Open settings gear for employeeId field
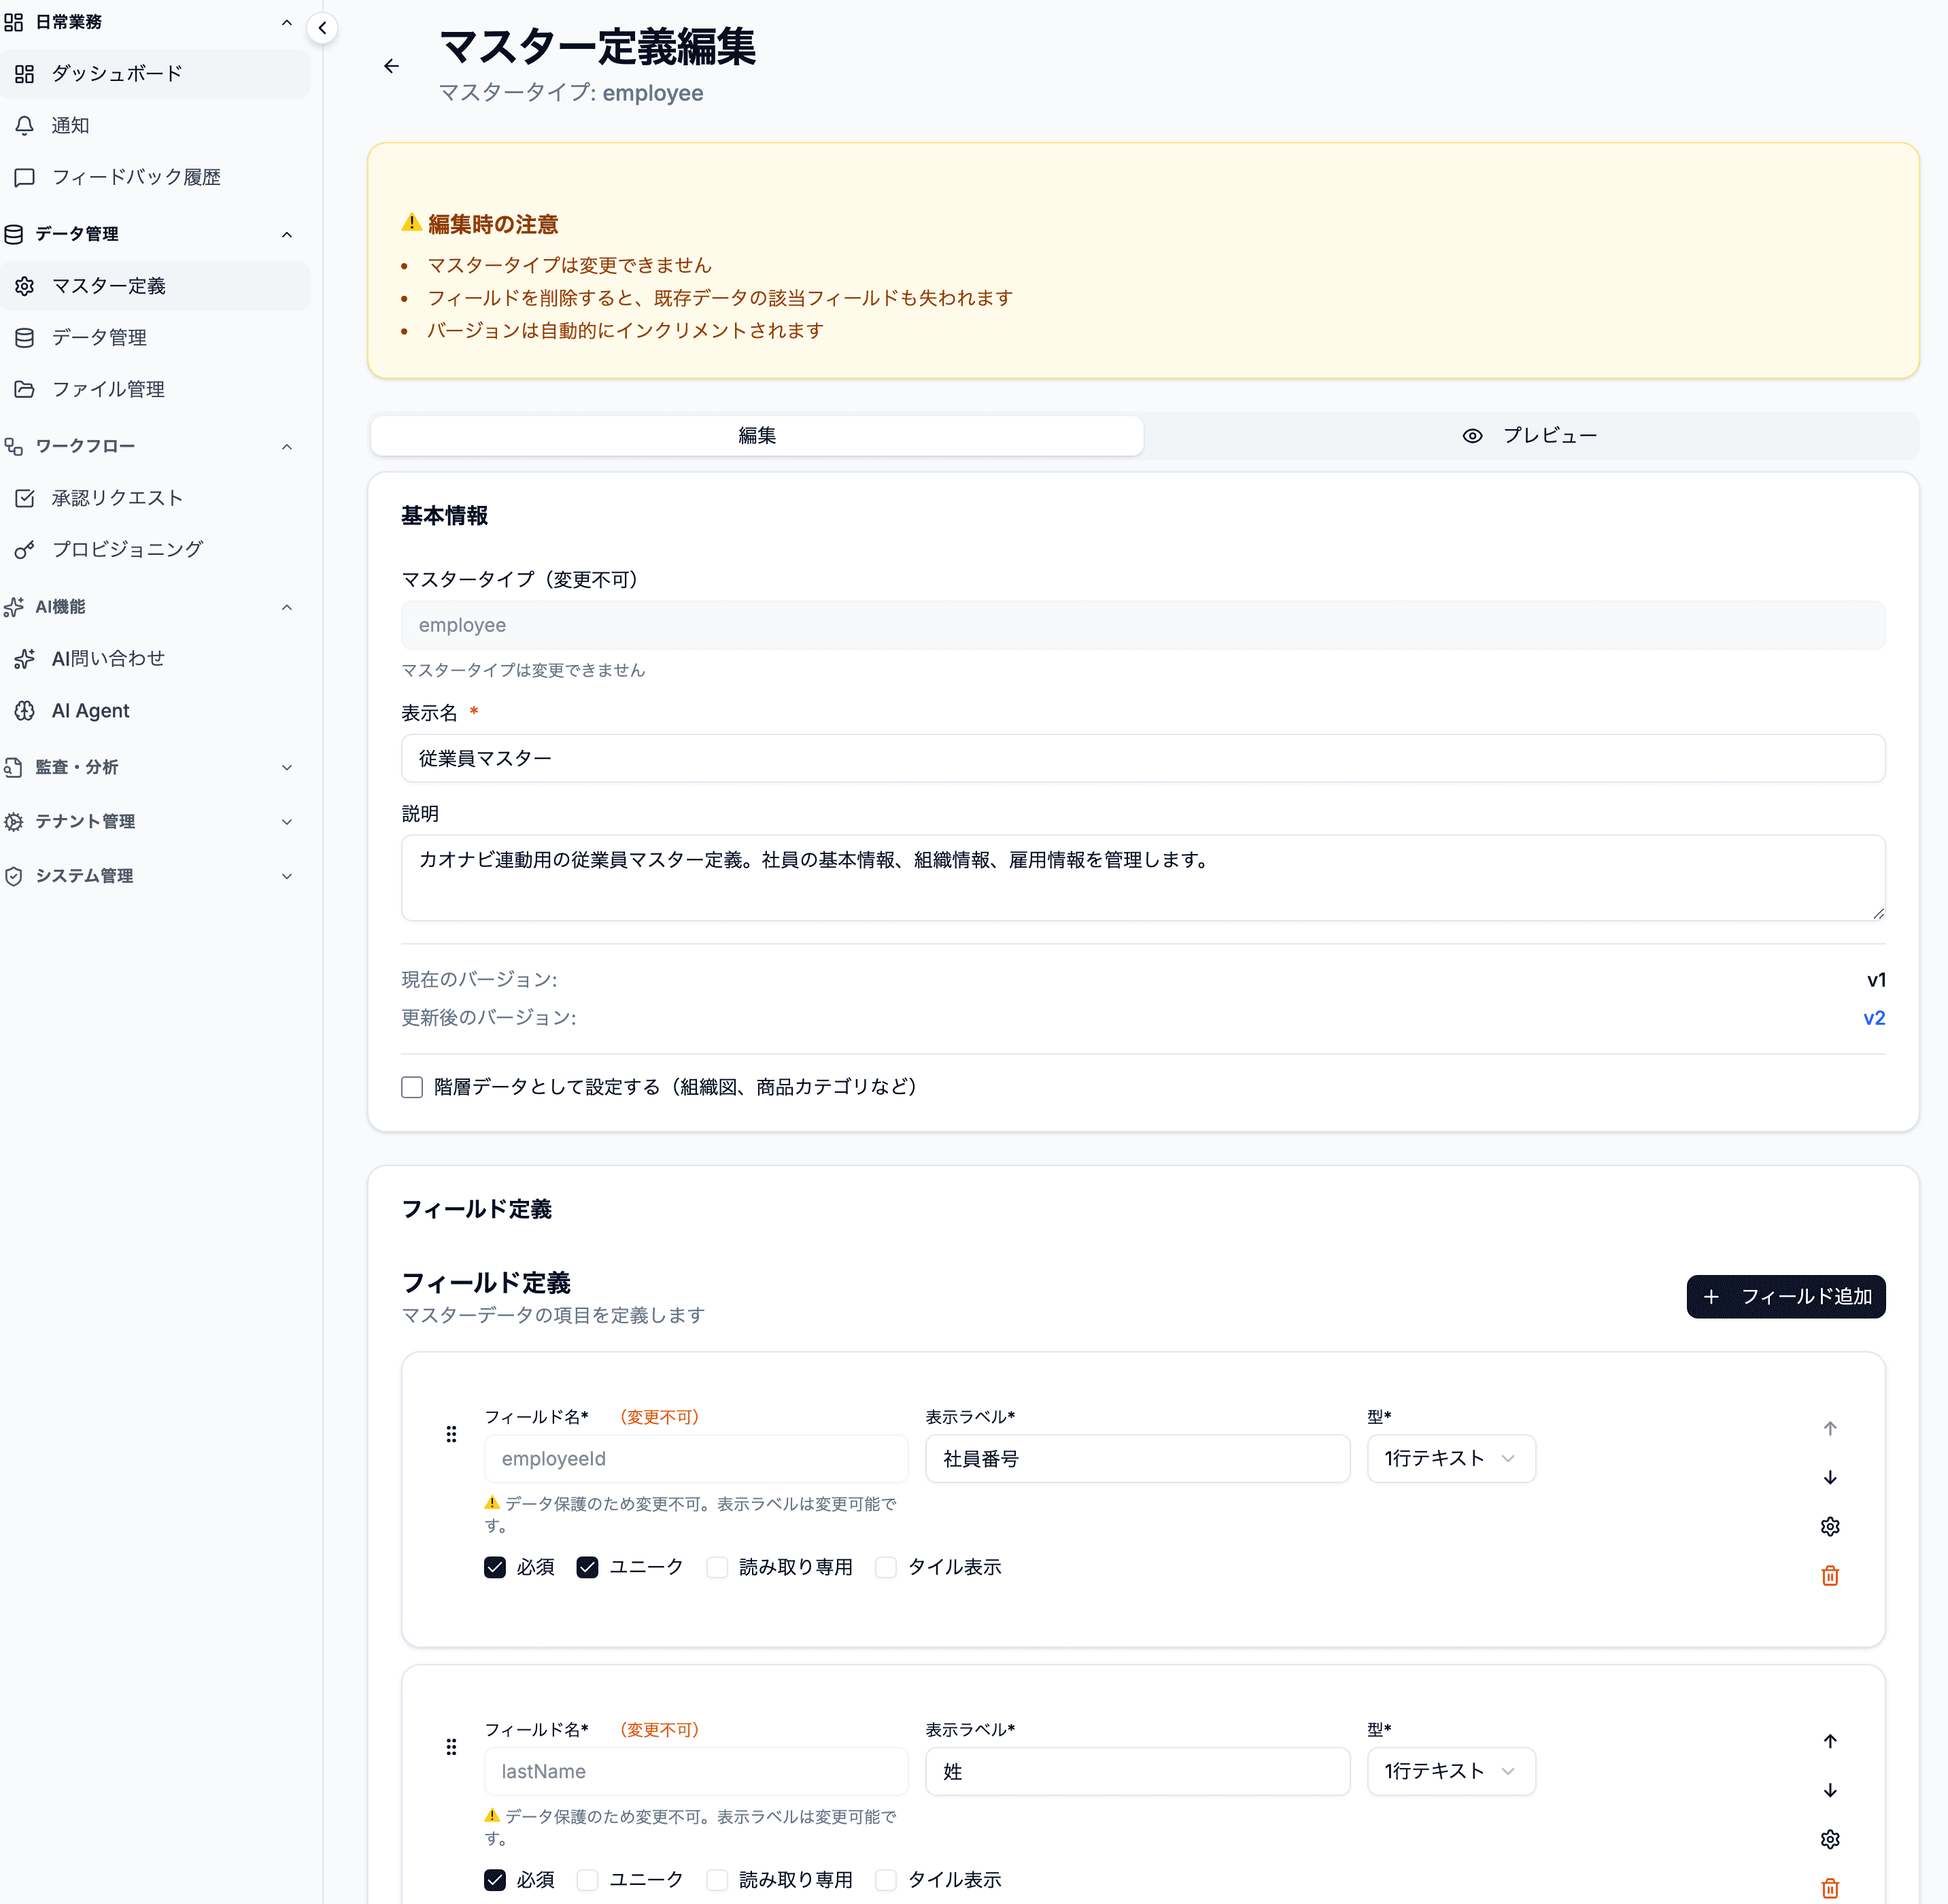The height and width of the screenshot is (1904, 1948). click(x=1829, y=1526)
